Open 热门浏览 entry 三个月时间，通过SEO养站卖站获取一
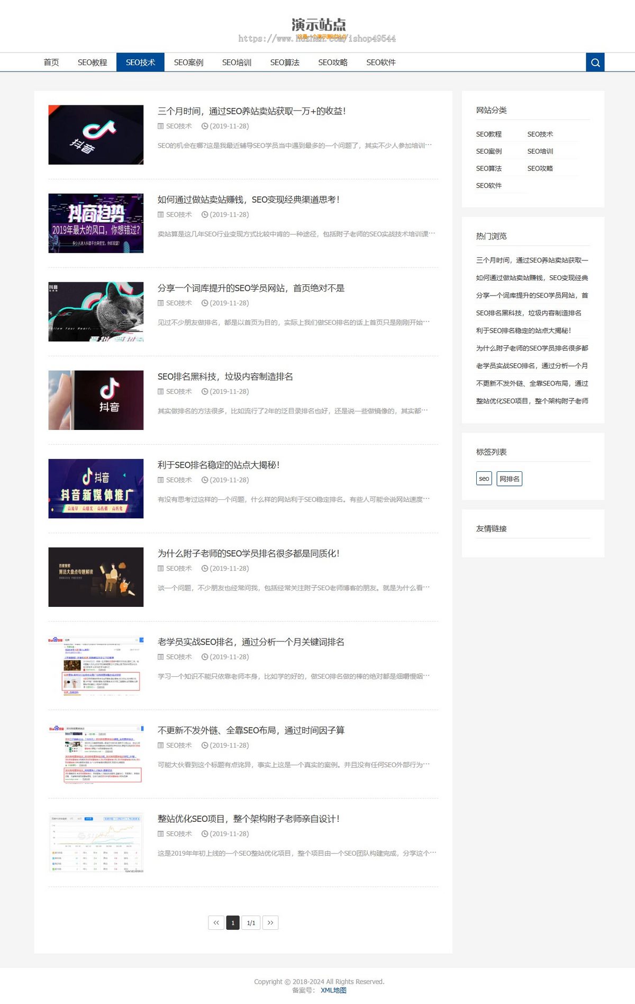The height and width of the screenshot is (1004, 635). coord(532,260)
